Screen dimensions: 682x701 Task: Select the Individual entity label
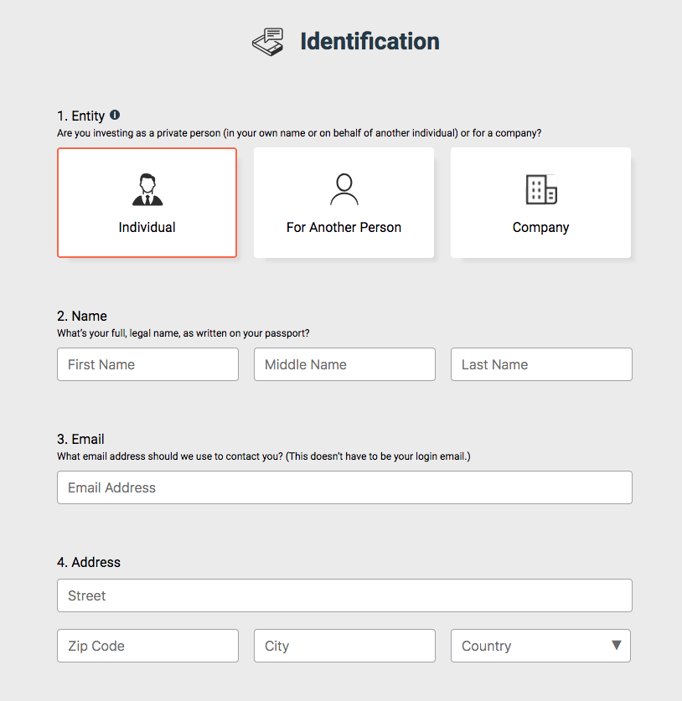click(147, 227)
